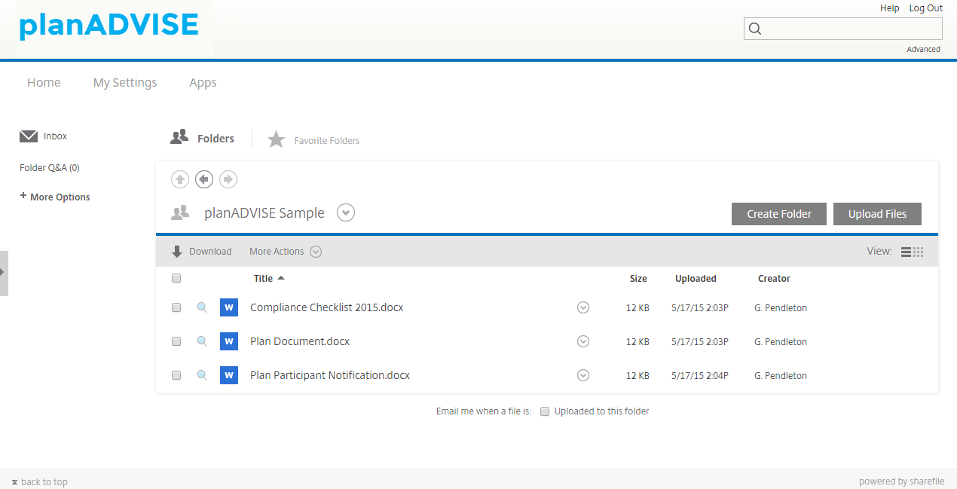Open My Settings tab
The width and height of the screenshot is (957, 489).
tap(125, 83)
